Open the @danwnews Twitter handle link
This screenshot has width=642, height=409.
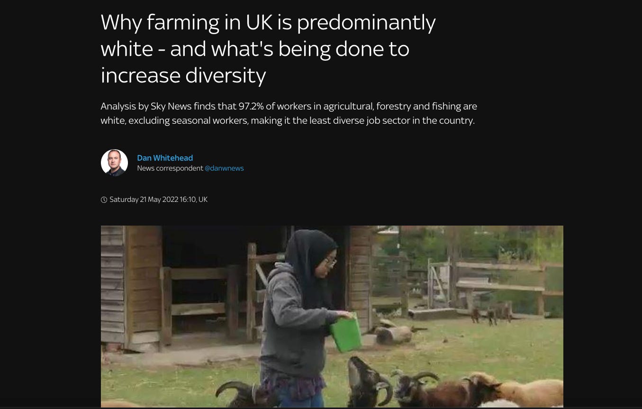(x=224, y=168)
